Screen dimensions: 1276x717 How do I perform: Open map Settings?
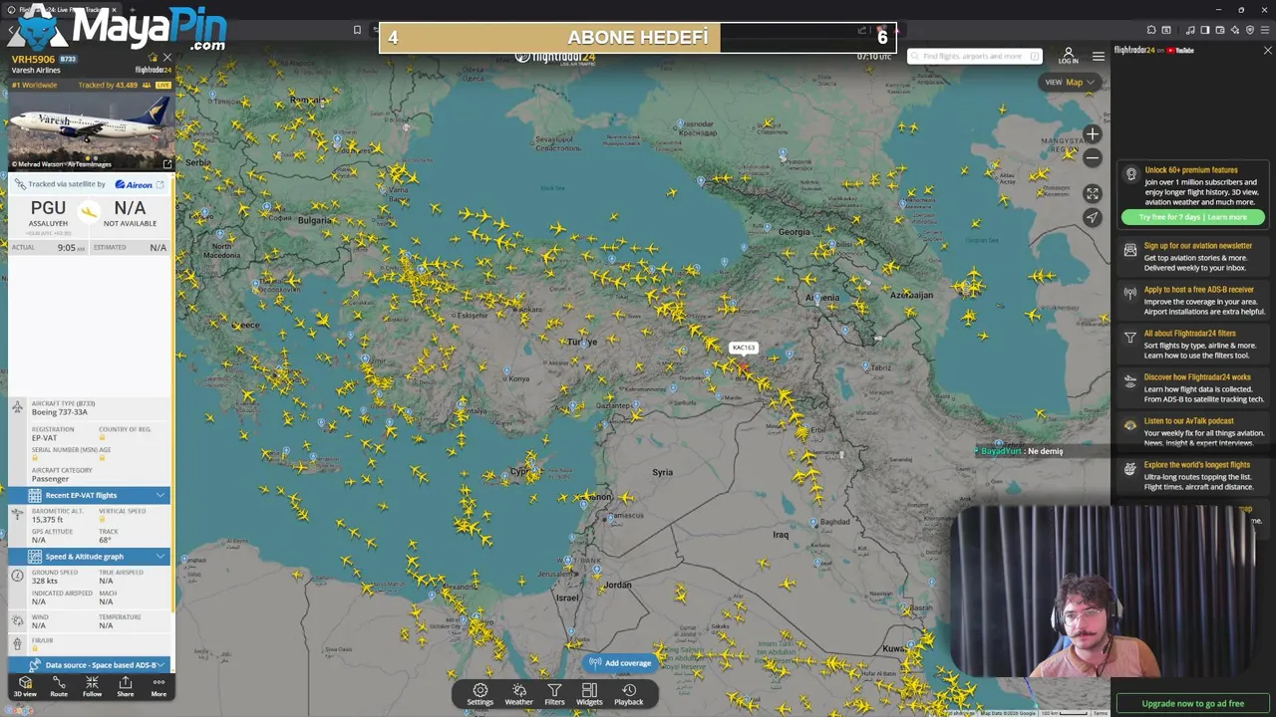(x=479, y=694)
